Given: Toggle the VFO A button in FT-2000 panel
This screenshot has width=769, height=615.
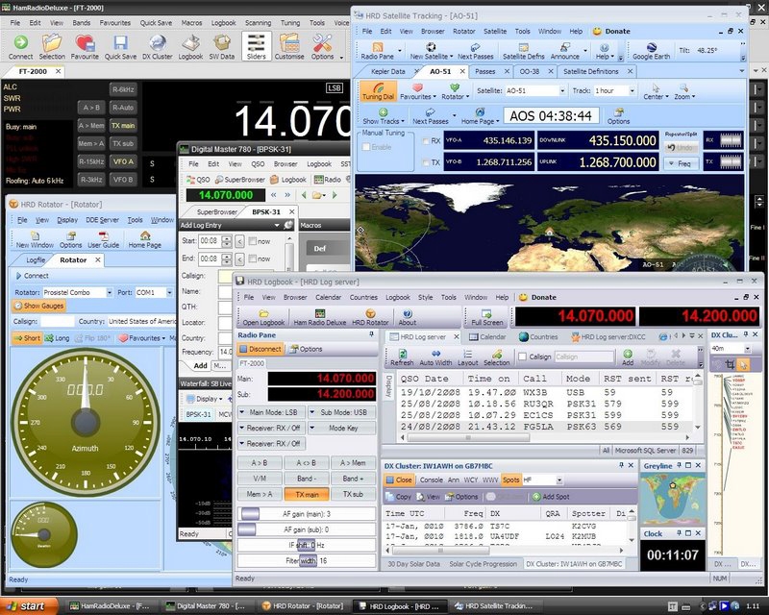Looking at the screenshot, I should click(123, 161).
